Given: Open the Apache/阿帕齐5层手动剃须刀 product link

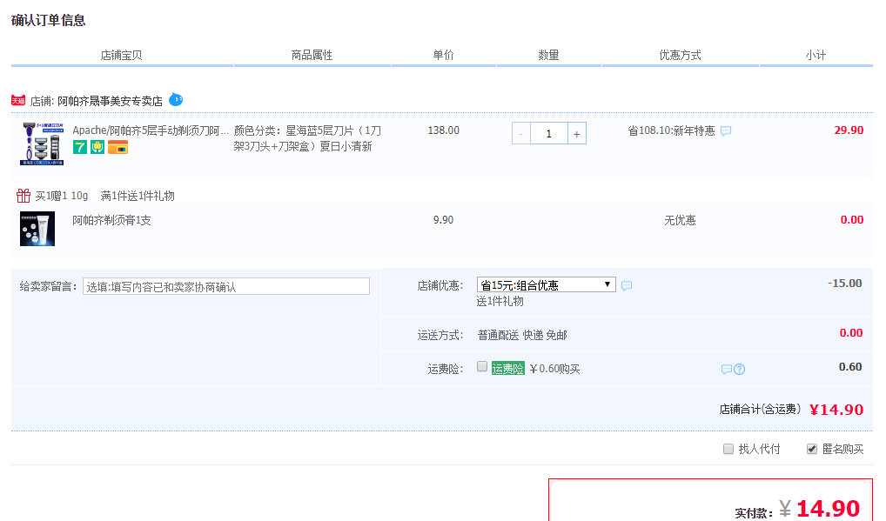Looking at the screenshot, I should [151, 130].
